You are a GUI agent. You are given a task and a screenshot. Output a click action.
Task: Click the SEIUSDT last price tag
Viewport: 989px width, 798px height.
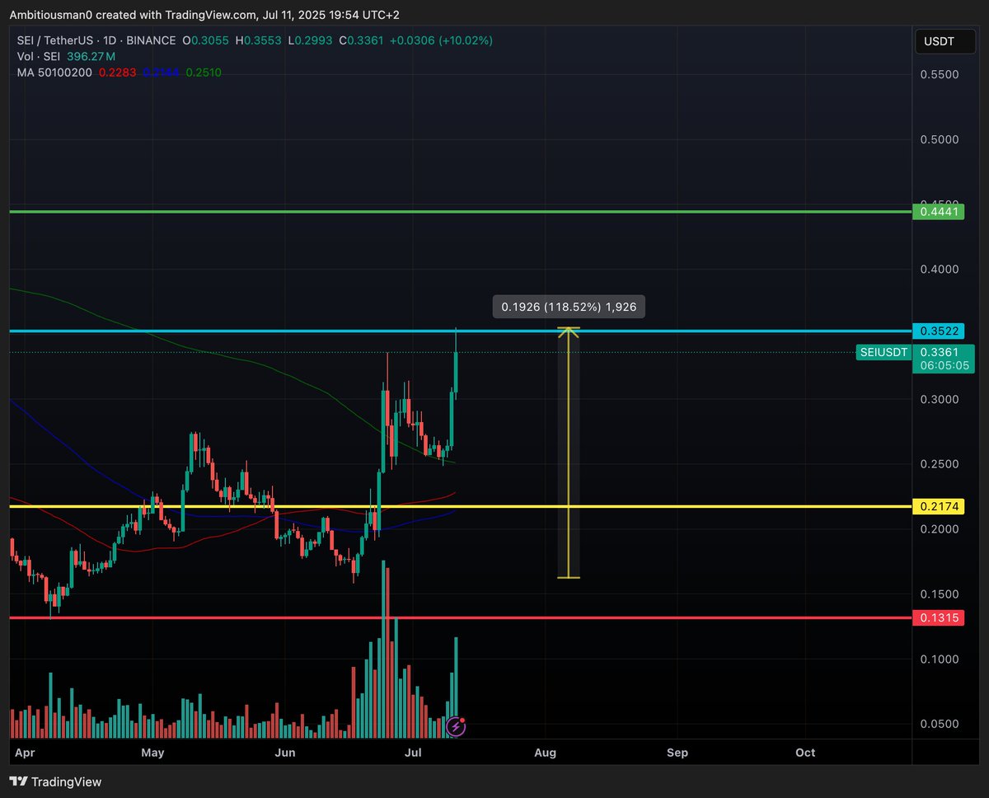[884, 352]
